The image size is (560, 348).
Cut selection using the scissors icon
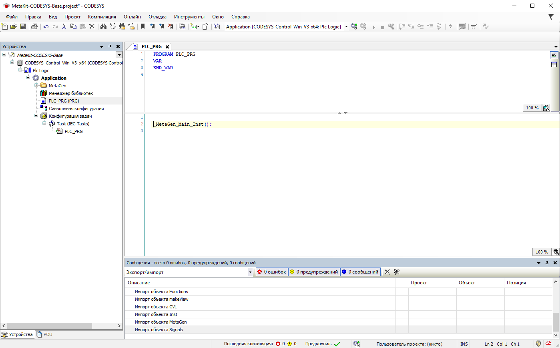click(64, 26)
